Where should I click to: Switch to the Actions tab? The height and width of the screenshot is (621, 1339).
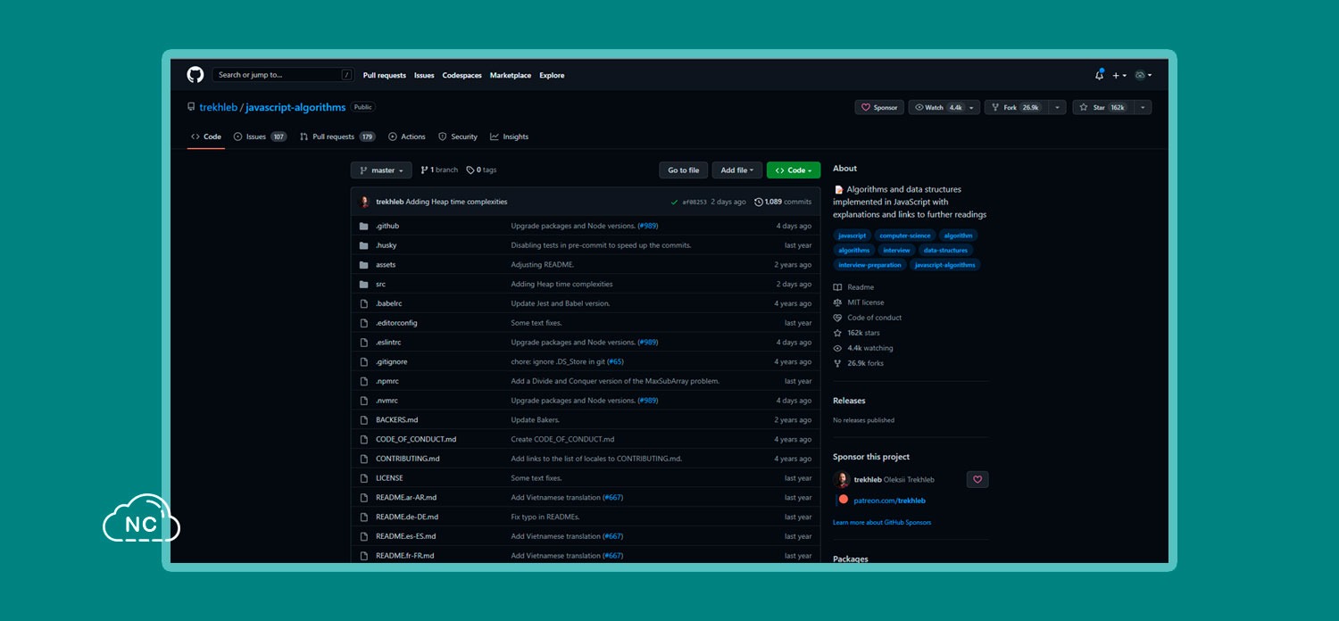tap(407, 137)
